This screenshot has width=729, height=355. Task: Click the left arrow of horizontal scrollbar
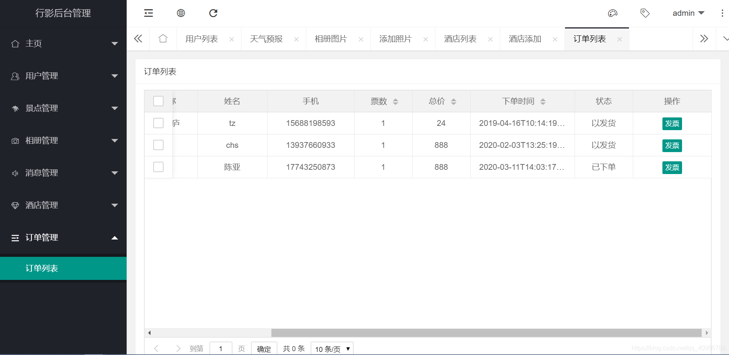(x=149, y=333)
